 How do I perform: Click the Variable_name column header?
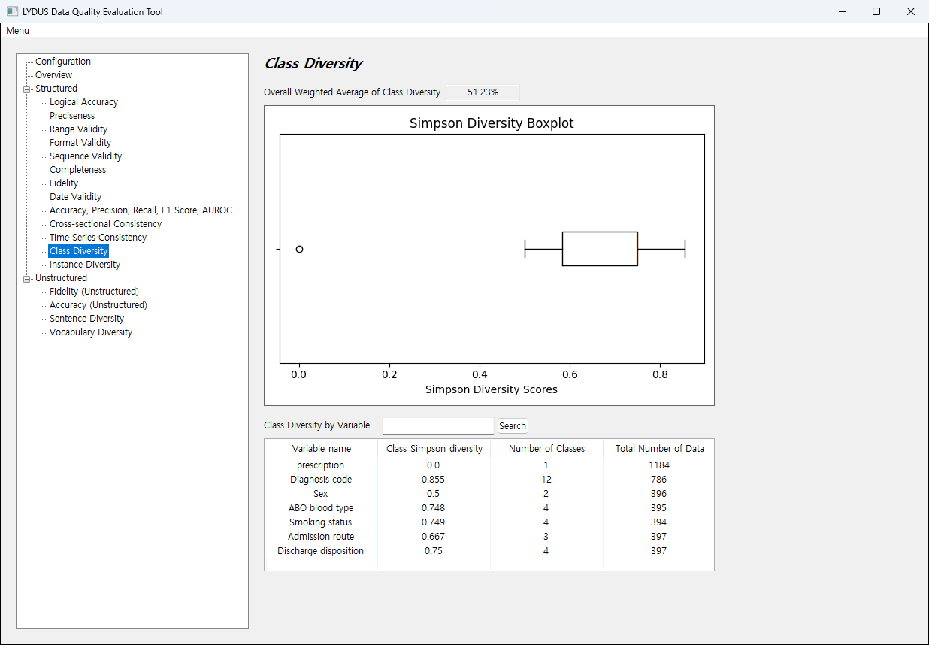point(322,449)
